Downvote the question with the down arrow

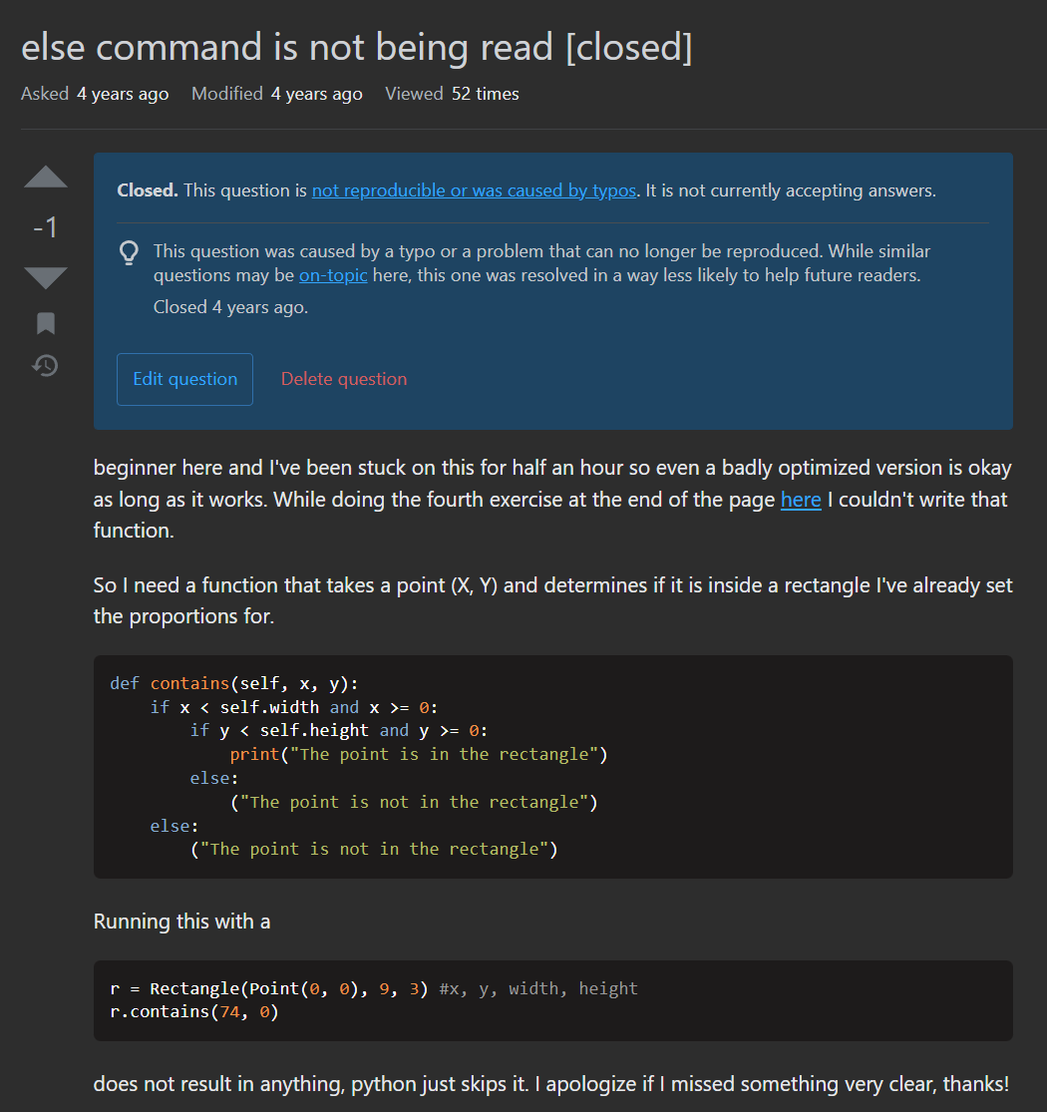coord(45,277)
